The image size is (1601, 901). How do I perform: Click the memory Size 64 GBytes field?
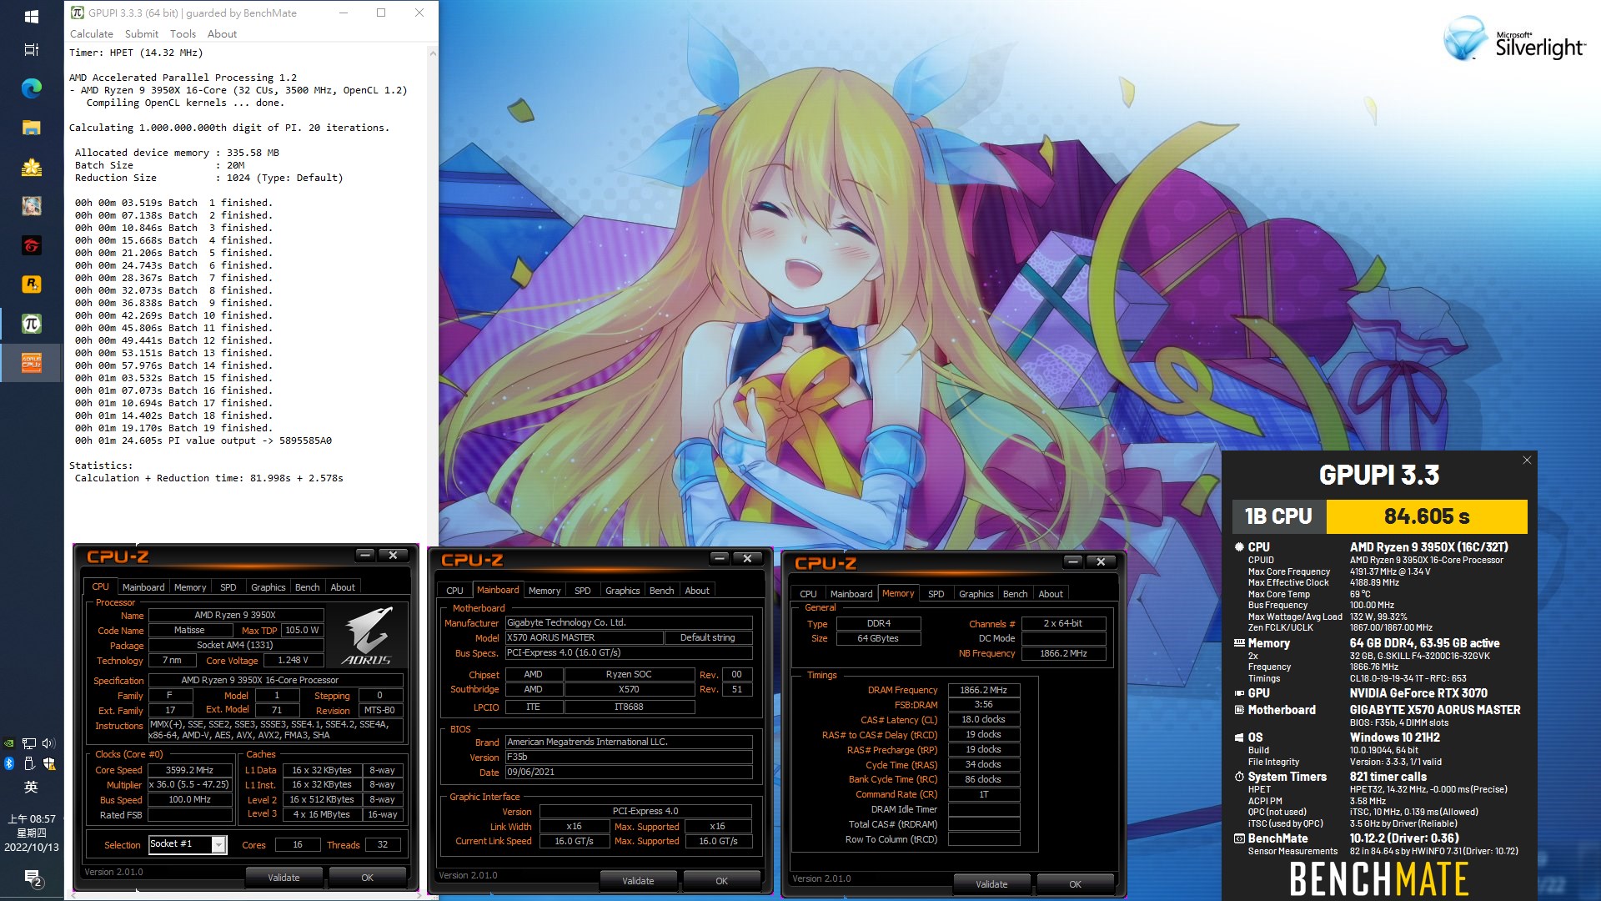tap(878, 638)
